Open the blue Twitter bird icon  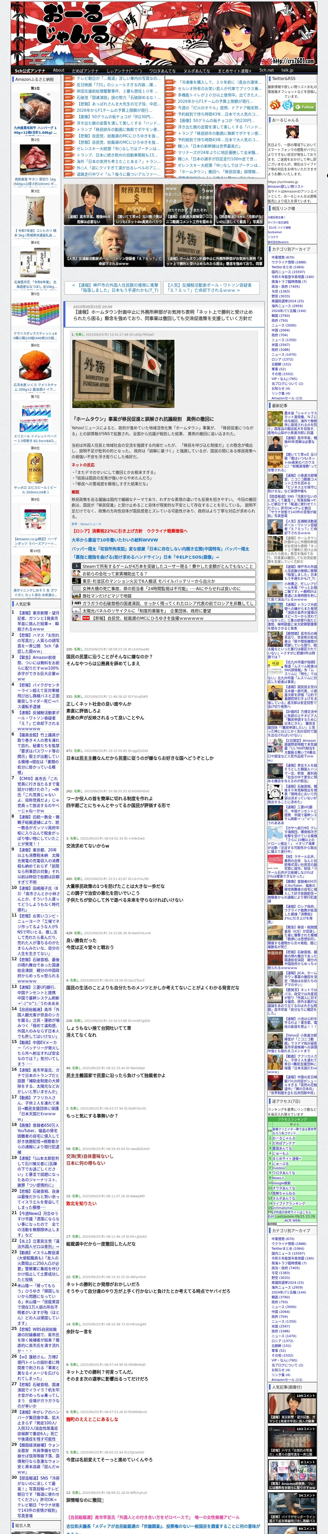[288, 105]
